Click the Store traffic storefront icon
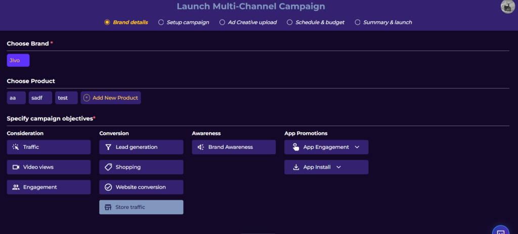This screenshot has height=234, width=518. 107,207
